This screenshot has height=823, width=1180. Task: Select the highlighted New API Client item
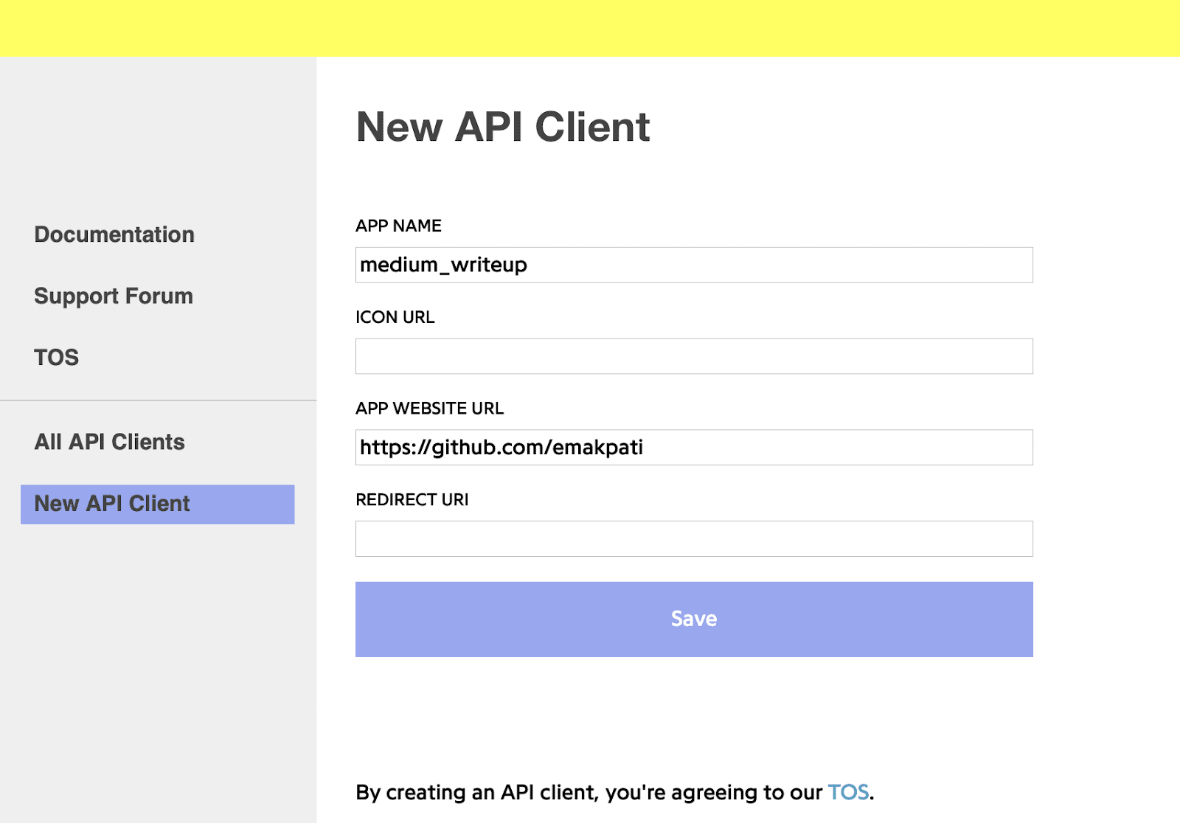tap(157, 504)
